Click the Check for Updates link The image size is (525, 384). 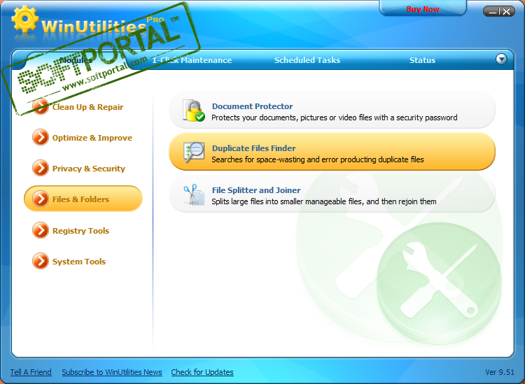tap(202, 372)
